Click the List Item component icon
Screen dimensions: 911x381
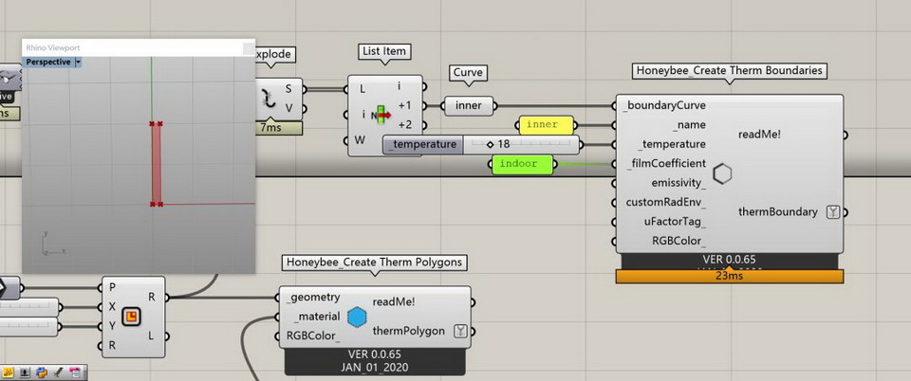(x=383, y=115)
